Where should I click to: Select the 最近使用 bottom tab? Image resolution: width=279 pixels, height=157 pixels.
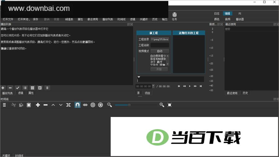click(232, 93)
